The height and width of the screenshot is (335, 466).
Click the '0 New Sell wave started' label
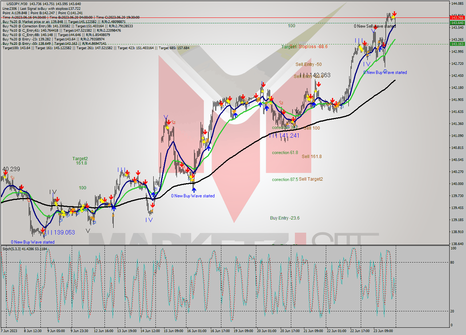[x=375, y=26]
